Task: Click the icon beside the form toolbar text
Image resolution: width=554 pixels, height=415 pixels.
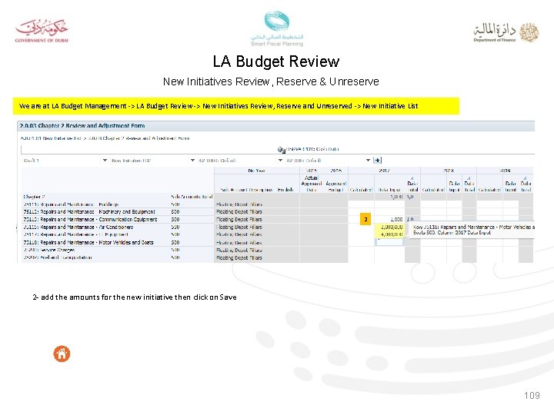Action: point(282,150)
